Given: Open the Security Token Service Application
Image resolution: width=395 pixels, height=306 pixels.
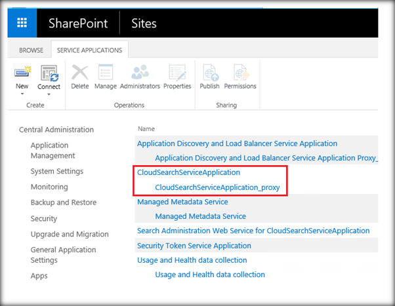Looking at the screenshot, I should 194,246.
